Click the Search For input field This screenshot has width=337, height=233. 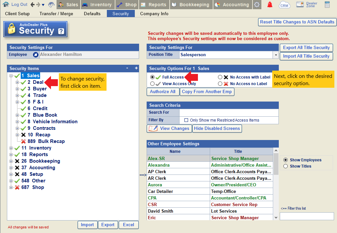pos(229,112)
